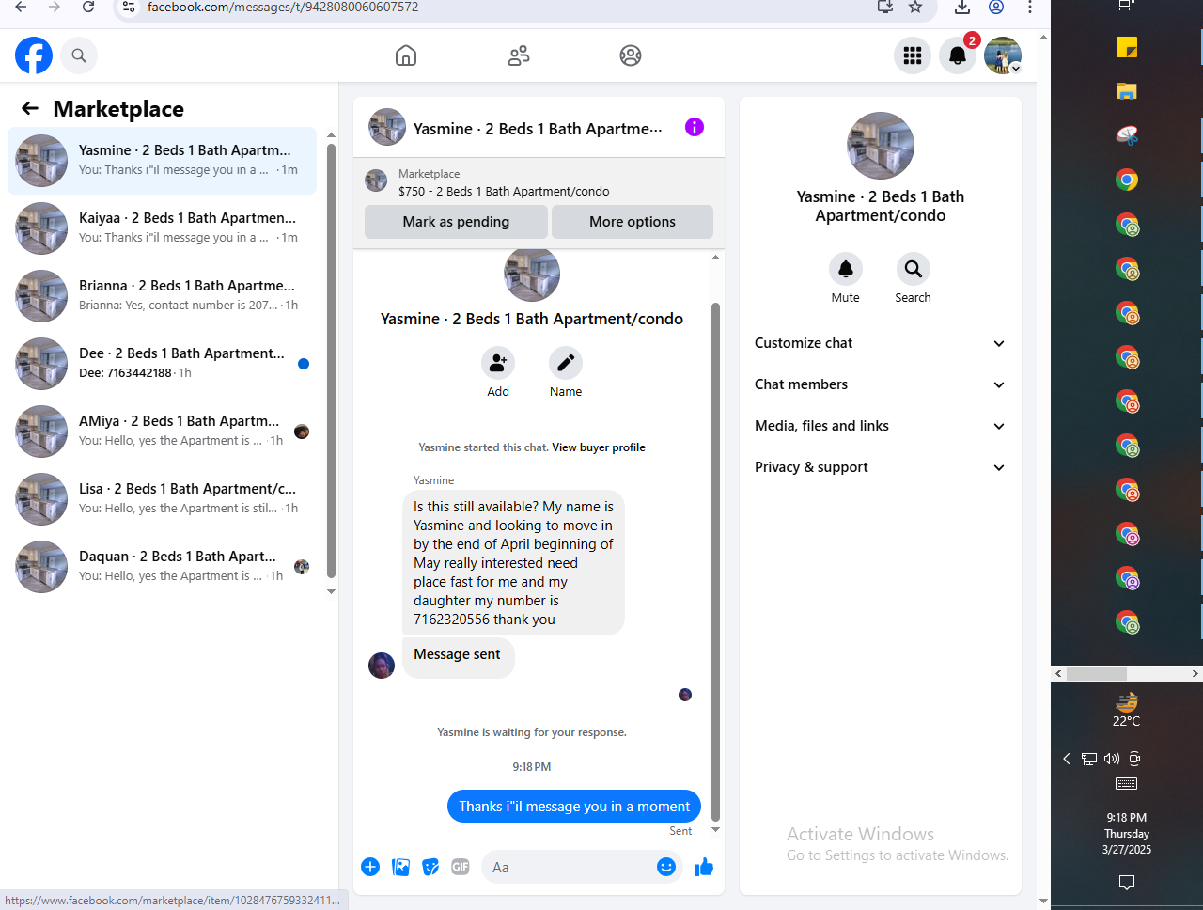Go back using the browser back arrow
Screen dimensions: 1203x910
21,7
